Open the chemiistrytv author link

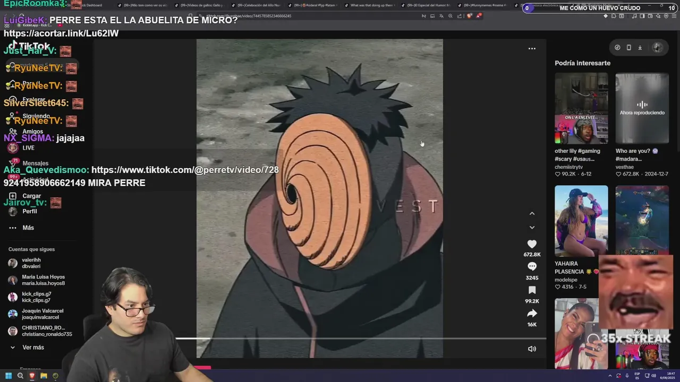coord(568,167)
